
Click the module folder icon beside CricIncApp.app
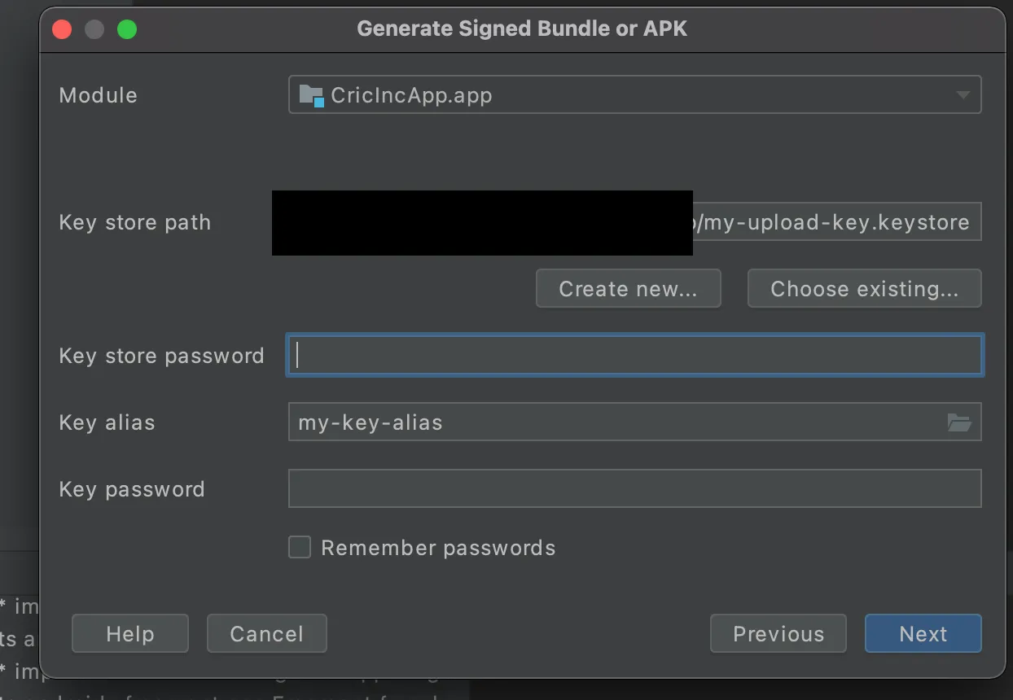tap(311, 95)
